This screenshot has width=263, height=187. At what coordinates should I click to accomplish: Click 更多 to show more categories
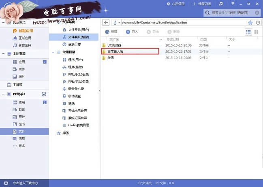coord(24,146)
